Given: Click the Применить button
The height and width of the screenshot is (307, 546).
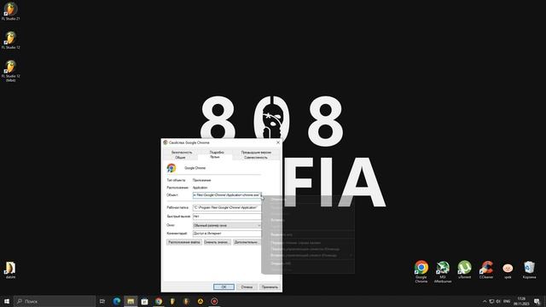Looking at the screenshot, I should [270, 287].
